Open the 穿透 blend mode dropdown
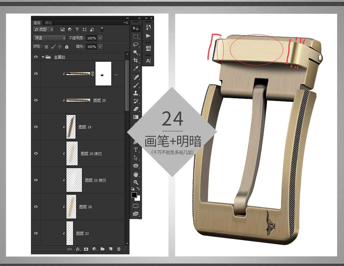344x266 pixels. (x=50, y=38)
